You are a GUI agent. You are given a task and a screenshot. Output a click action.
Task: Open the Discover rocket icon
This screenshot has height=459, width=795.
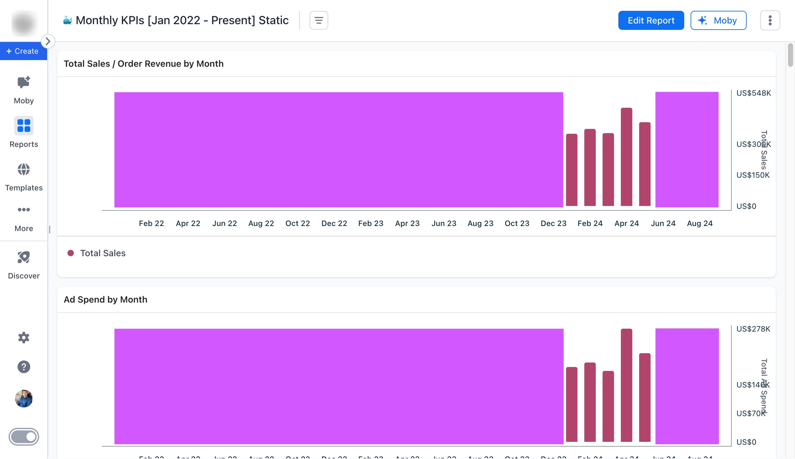pos(24,257)
